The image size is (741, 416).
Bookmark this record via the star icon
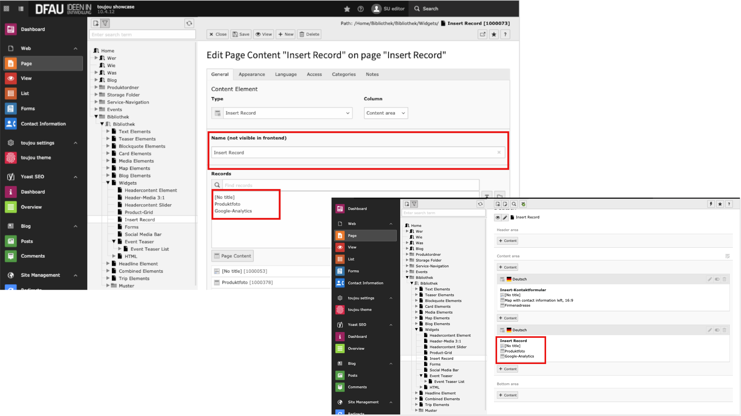click(494, 34)
